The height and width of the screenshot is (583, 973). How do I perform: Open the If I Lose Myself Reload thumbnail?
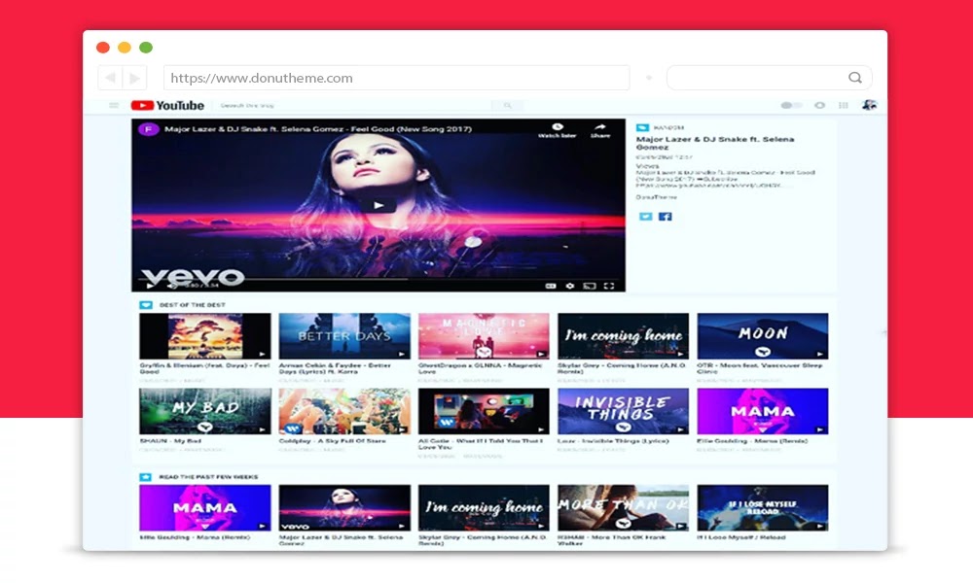pos(763,508)
